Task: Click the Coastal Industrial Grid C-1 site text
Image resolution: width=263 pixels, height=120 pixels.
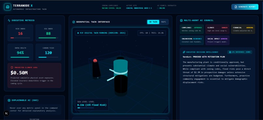Action: click(139, 8)
